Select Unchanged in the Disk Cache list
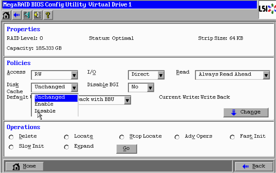 pyautogui.click(x=50, y=97)
